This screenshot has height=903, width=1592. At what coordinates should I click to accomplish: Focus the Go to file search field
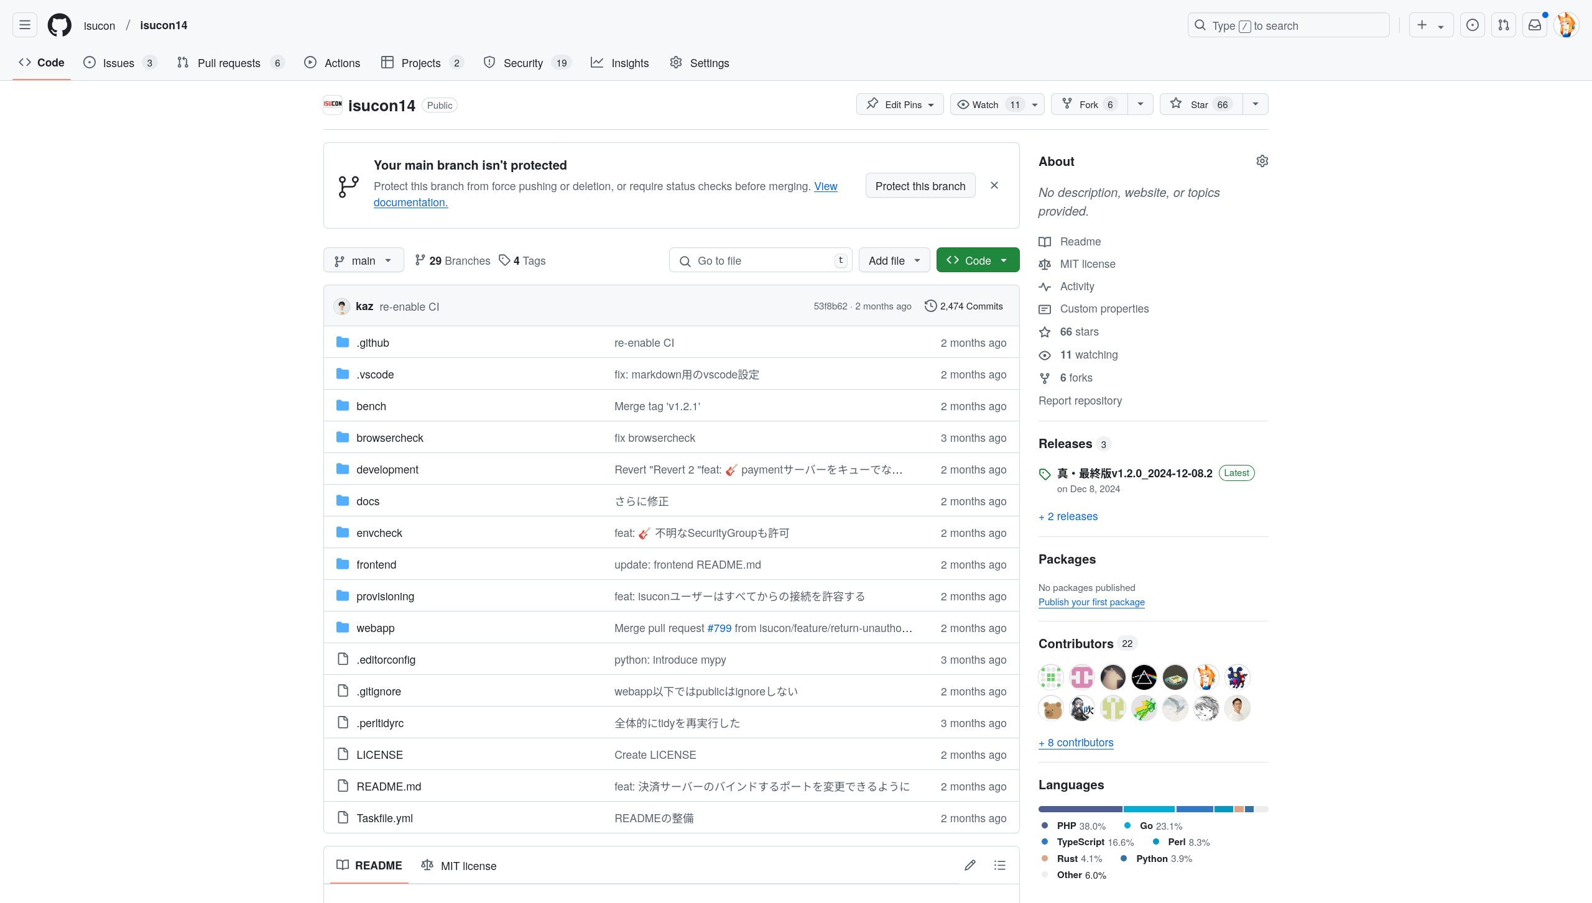[761, 260]
